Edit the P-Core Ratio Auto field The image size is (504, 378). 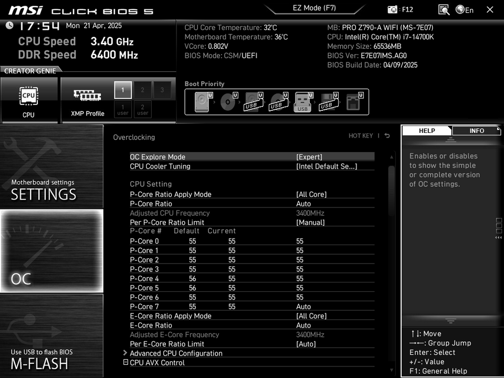[x=303, y=204]
